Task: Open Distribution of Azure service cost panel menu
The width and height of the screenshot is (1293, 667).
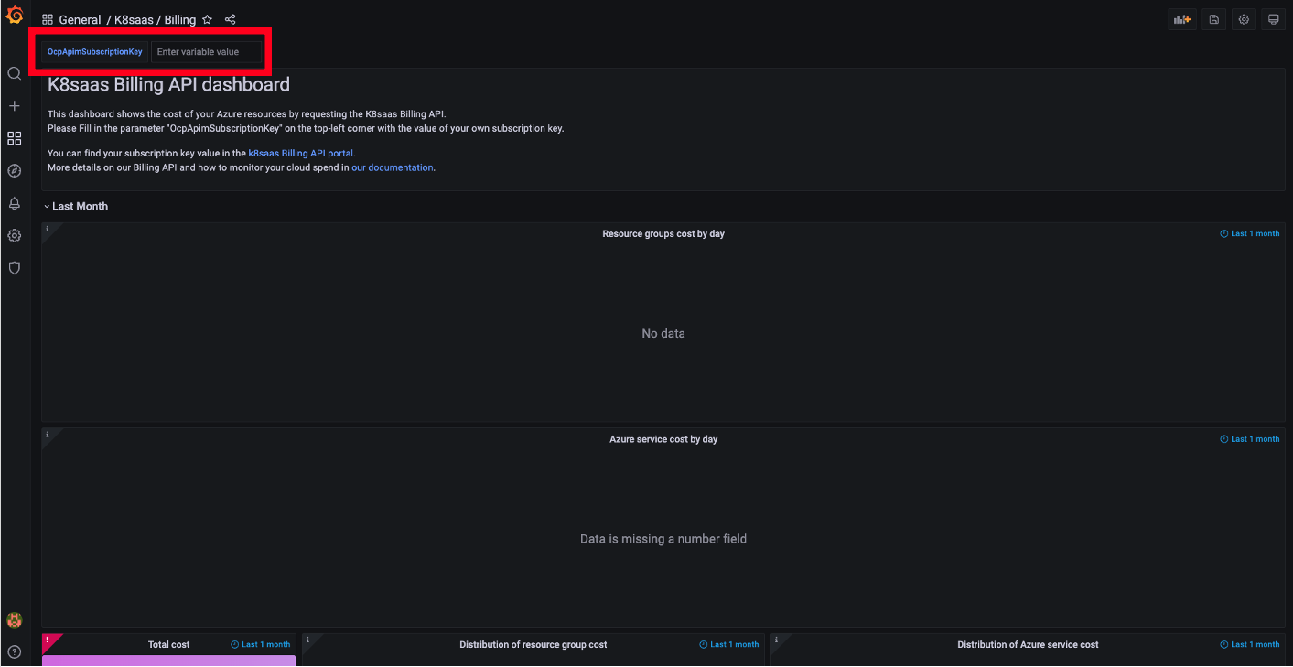Action: click(x=1028, y=644)
